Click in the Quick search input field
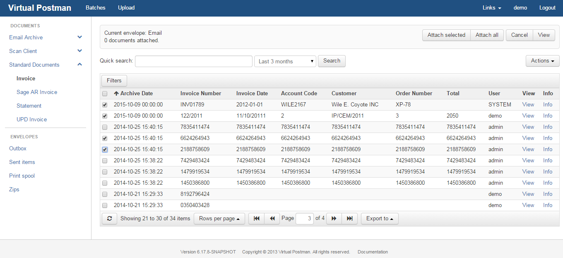The width and height of the screenshot is (563, 258). pos(193,61)
